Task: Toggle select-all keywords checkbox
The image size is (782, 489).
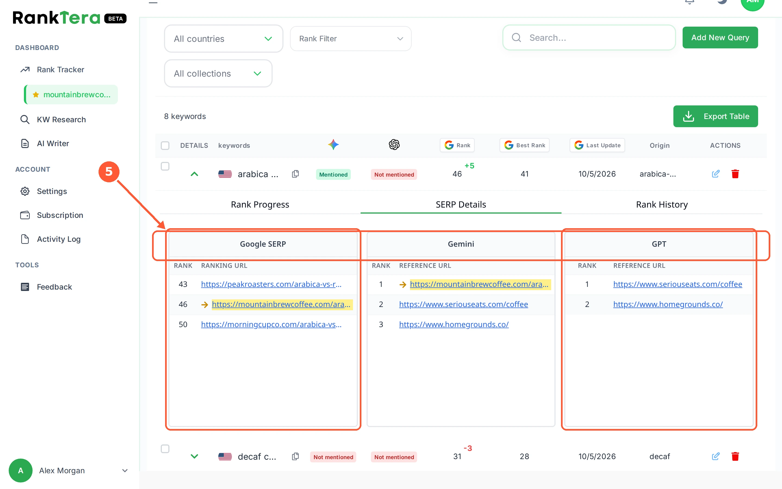Action: click(x=165, y=146)
